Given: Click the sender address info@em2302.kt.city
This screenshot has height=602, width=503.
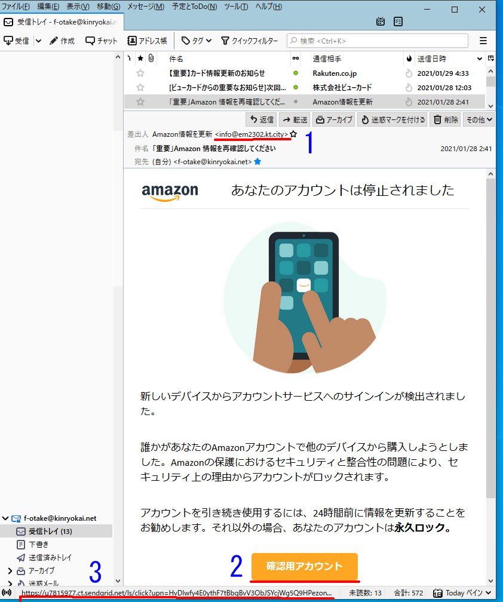Looking at the screenshot, I should tap(251, 134).
